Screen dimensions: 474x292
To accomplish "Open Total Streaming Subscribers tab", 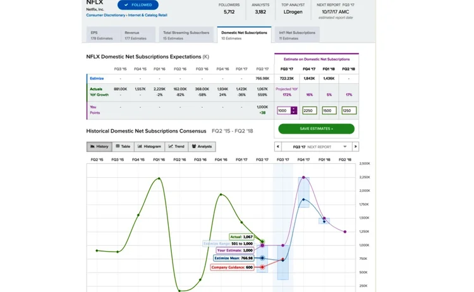I will 186,35.
